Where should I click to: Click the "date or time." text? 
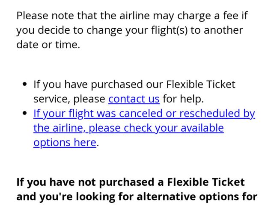(x=48, y=44)
